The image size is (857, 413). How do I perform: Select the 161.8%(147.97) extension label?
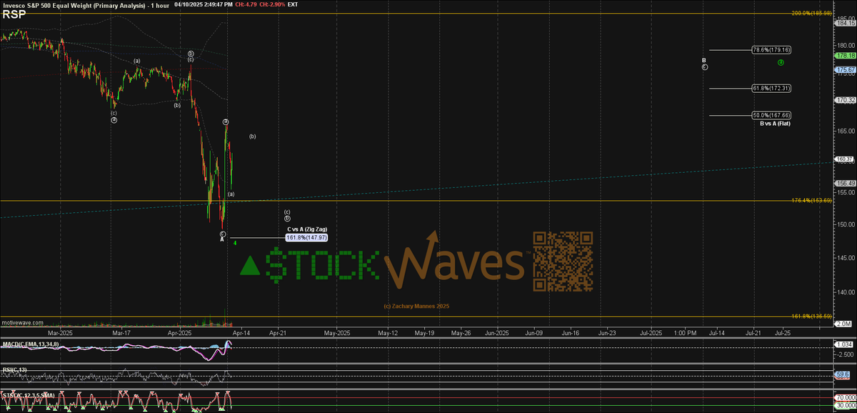306,237
